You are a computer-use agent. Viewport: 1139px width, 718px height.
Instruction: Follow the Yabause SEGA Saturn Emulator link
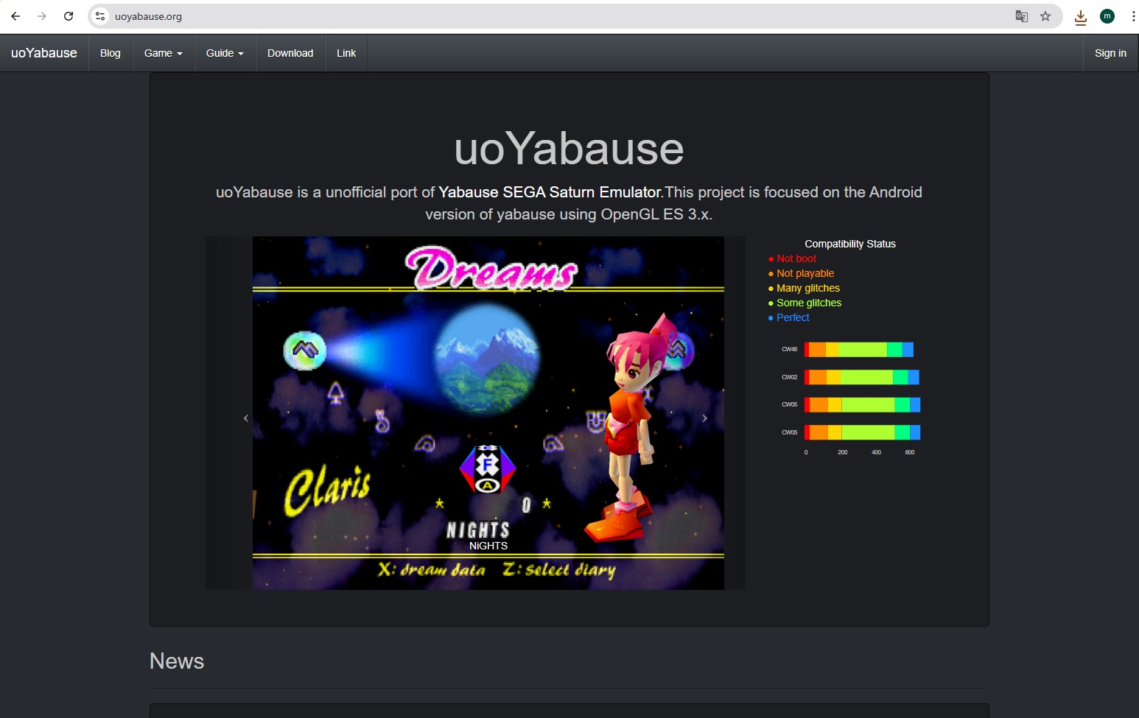(x=550, y=192)
